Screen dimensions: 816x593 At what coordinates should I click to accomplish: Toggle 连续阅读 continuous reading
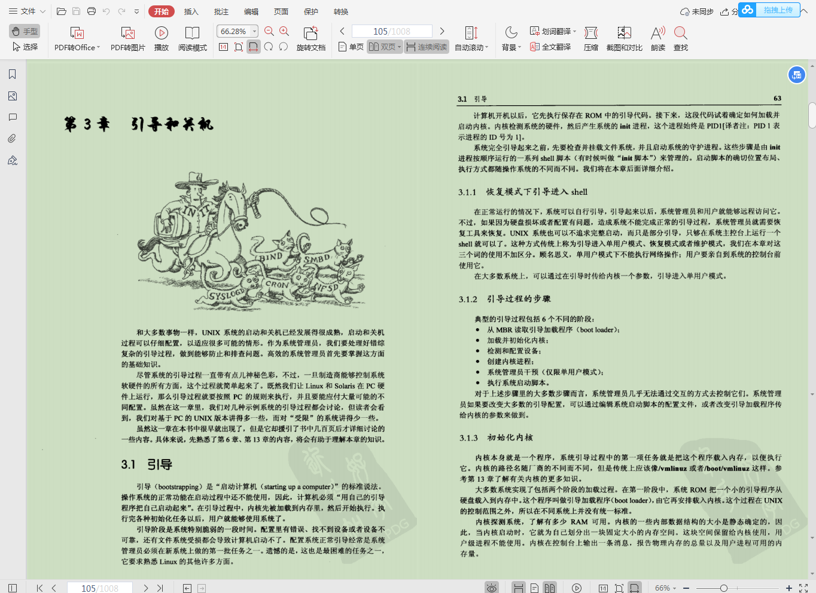tap(427, 47)
